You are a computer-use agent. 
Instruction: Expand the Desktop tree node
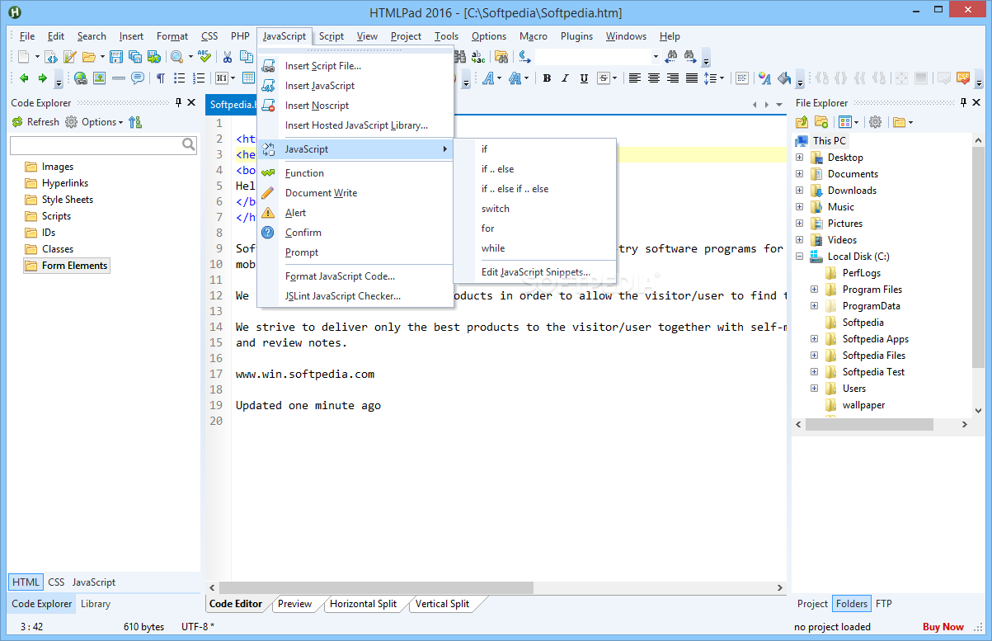[799, 158]
